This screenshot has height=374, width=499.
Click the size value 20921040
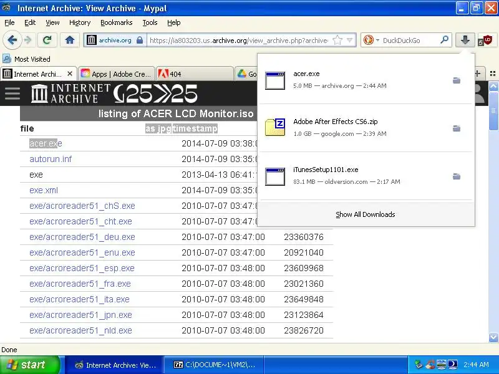point(304,252)
